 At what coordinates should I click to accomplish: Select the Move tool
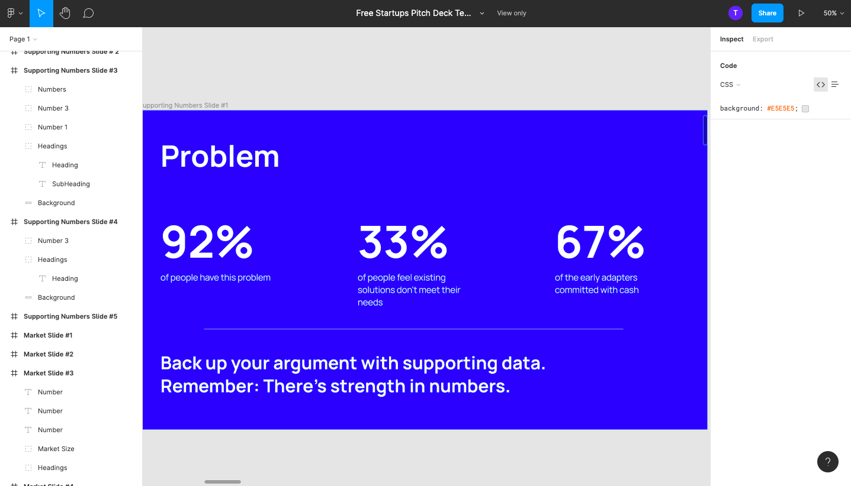point(41,13)
